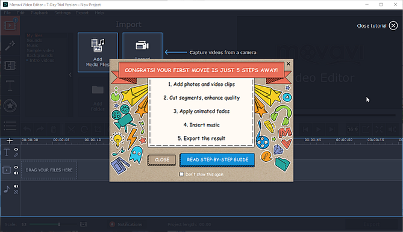Image resolution: width=403 pixels, height=232 pixels.
Task: Skip to previous frame in player
Action: pos(305,129)
